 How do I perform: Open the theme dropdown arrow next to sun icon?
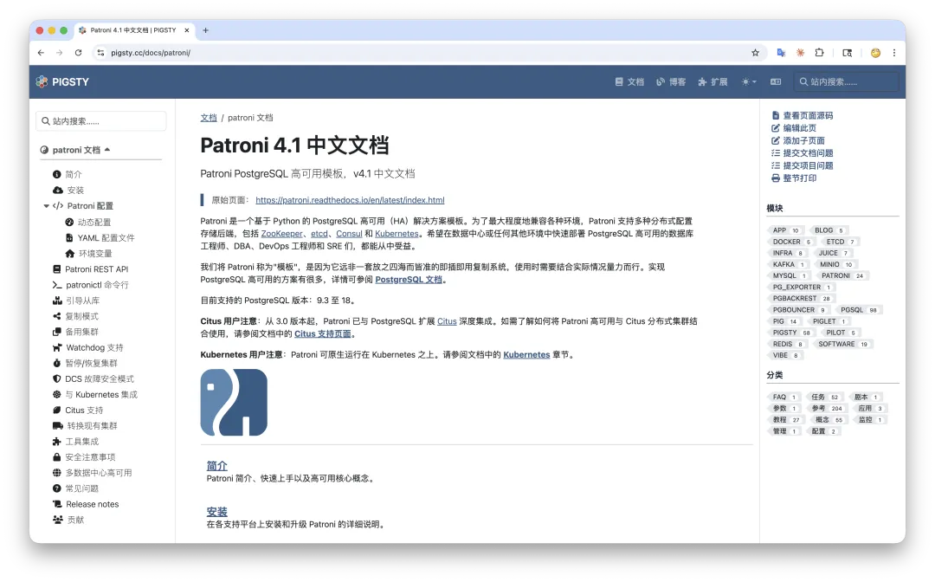click(755, 81)
